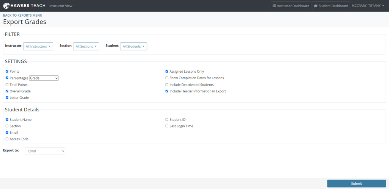This screenshot has width=389, height=189.
Task: Open the Export to Excel dropdown
Action: tap(45, 151)
